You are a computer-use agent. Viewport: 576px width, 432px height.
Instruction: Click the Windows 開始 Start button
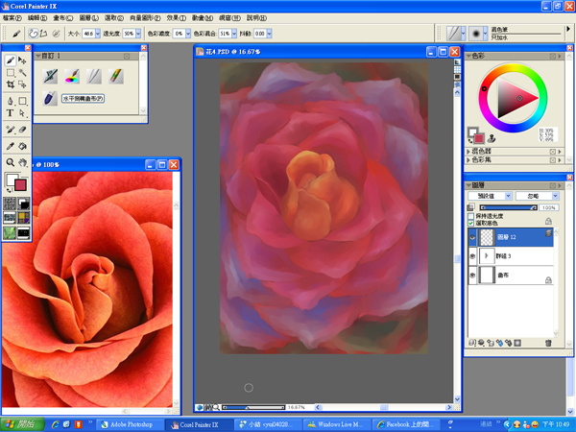tap(21, 423)
